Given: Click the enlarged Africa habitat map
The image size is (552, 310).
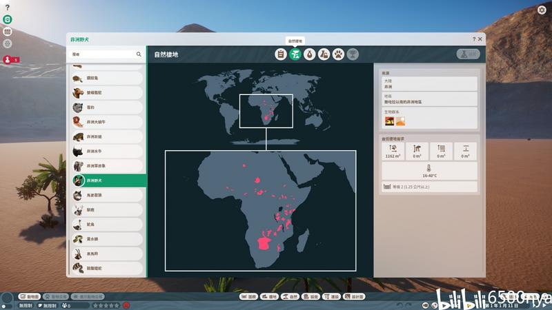Looking at the screenshot, I should [261, 211].
